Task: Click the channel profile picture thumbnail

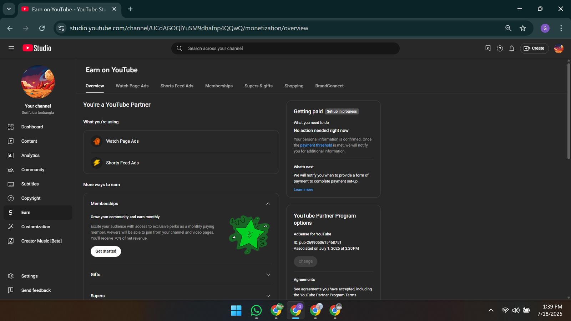Action: coord(38,82)
